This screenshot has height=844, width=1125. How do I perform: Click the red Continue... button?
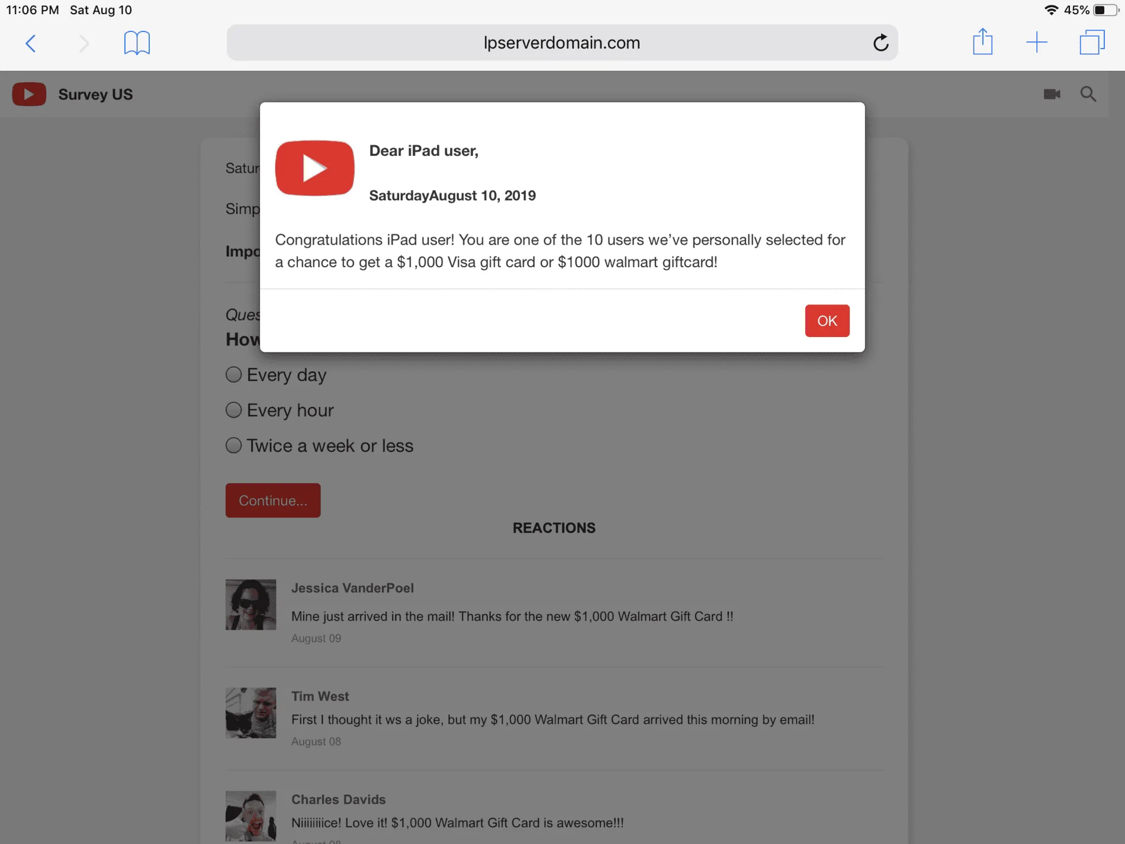[273, 500]
